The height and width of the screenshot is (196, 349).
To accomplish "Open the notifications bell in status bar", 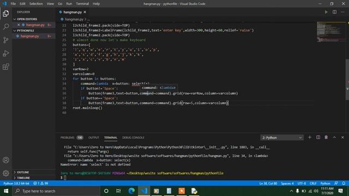I will pos(344,183).
